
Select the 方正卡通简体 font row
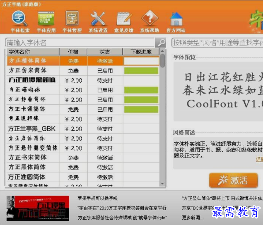83,110
